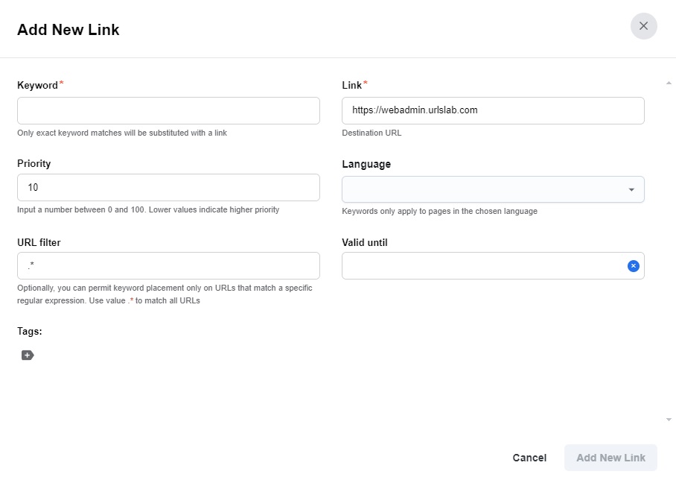Click the Add New Link submit button
Viewport: 676px width, 483px height.
click(x=610, y=458)
